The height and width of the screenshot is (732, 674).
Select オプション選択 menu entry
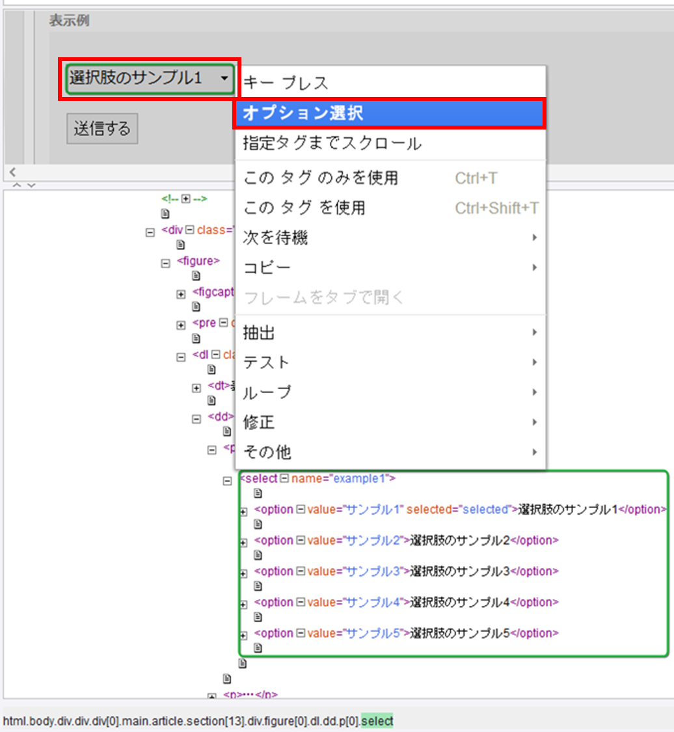(390, 113)
